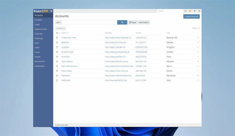Open the Actions dropdown
The height and width of the screenshot is (136, 235).
[60, 28]
